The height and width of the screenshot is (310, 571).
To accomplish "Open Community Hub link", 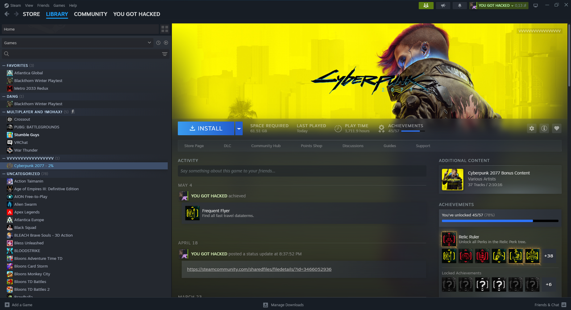I will pyautogui.click(x=266, y=146).
